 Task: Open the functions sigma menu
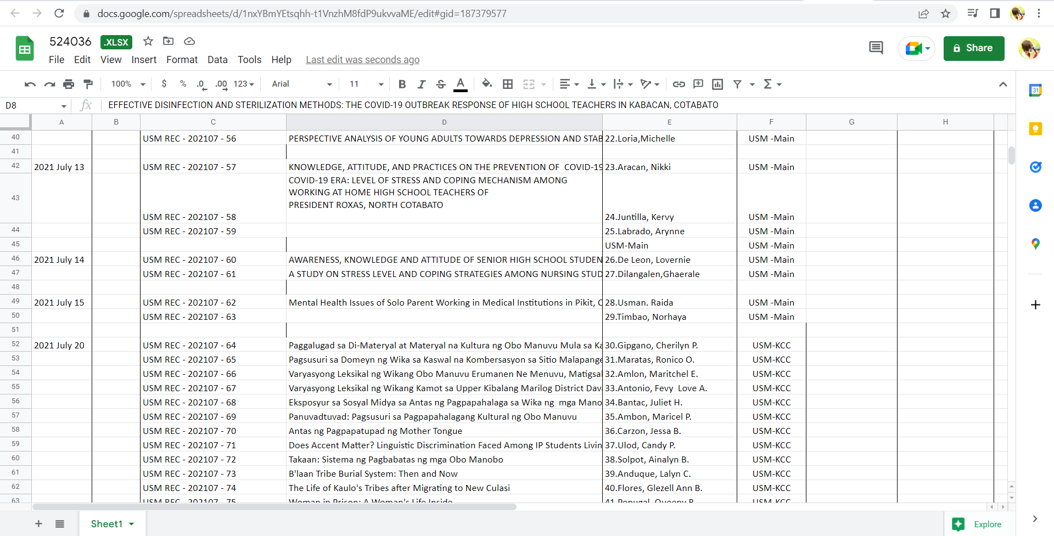click(x=772, y=84)
